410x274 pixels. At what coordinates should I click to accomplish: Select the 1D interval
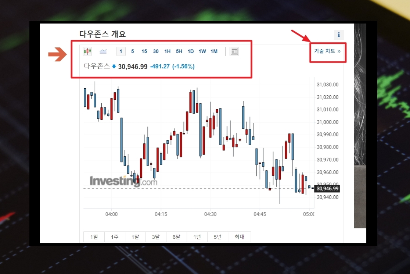[191, 51]
